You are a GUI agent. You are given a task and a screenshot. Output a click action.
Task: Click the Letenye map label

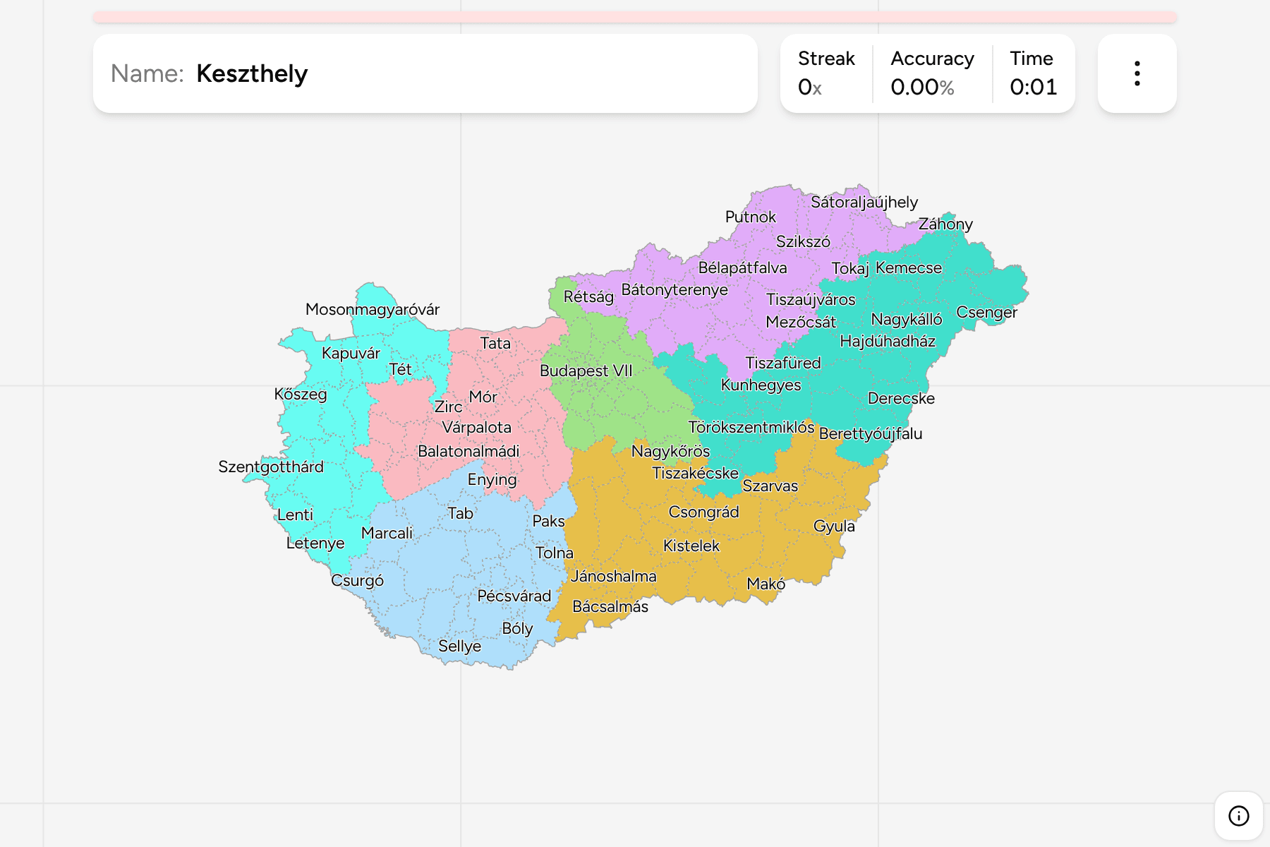315,543
